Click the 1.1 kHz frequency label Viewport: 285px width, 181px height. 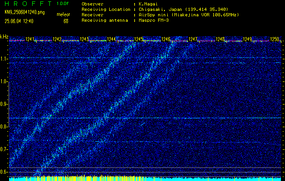point(4,59)
